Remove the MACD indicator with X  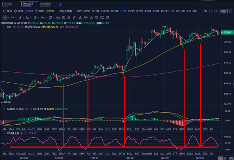tap(30, 109)
